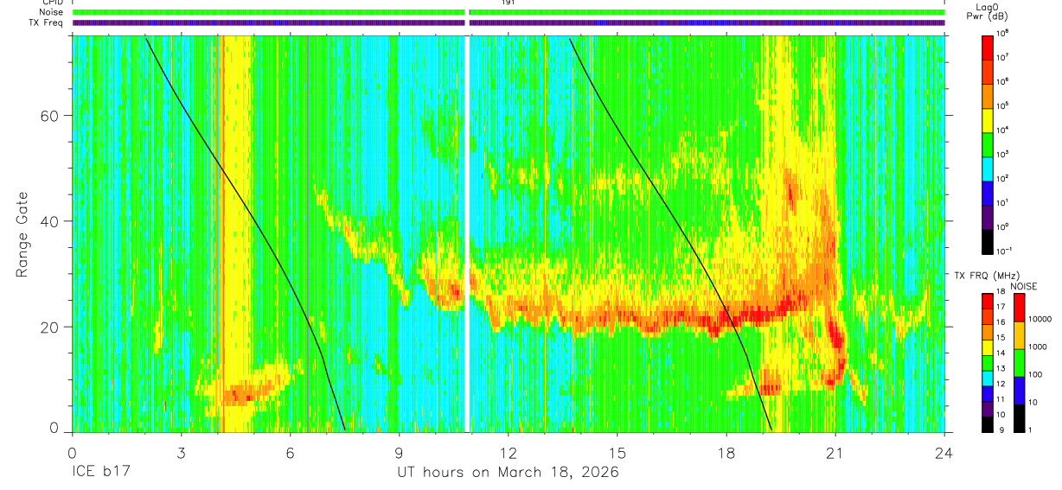Click the x-axis tick label 24
Viewport: 1062px width, 490px height.
click(944, 452)
